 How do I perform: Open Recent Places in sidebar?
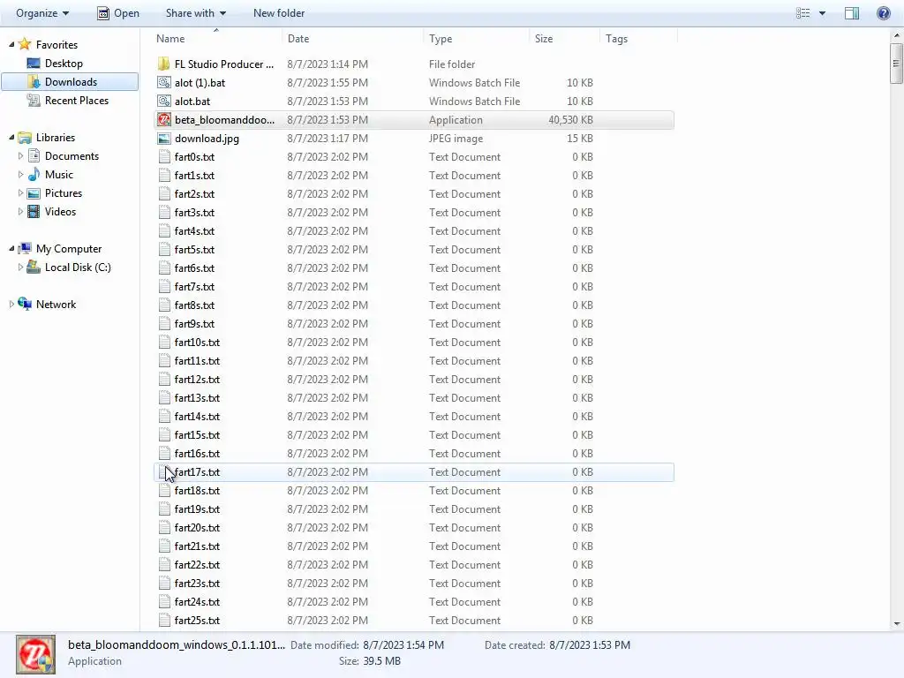click(x=68, y=101)
